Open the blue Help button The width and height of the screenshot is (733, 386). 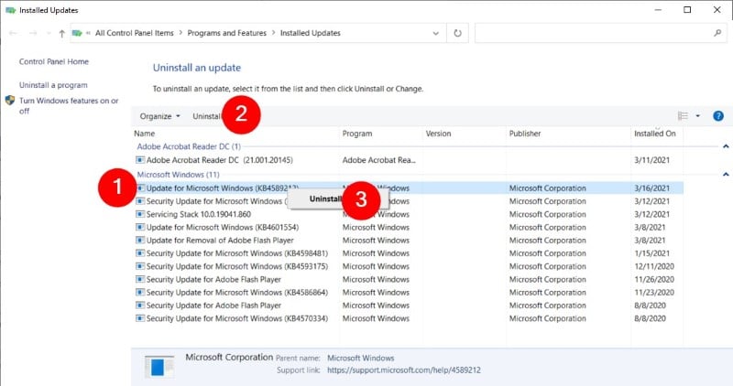[x=718, y=116]
